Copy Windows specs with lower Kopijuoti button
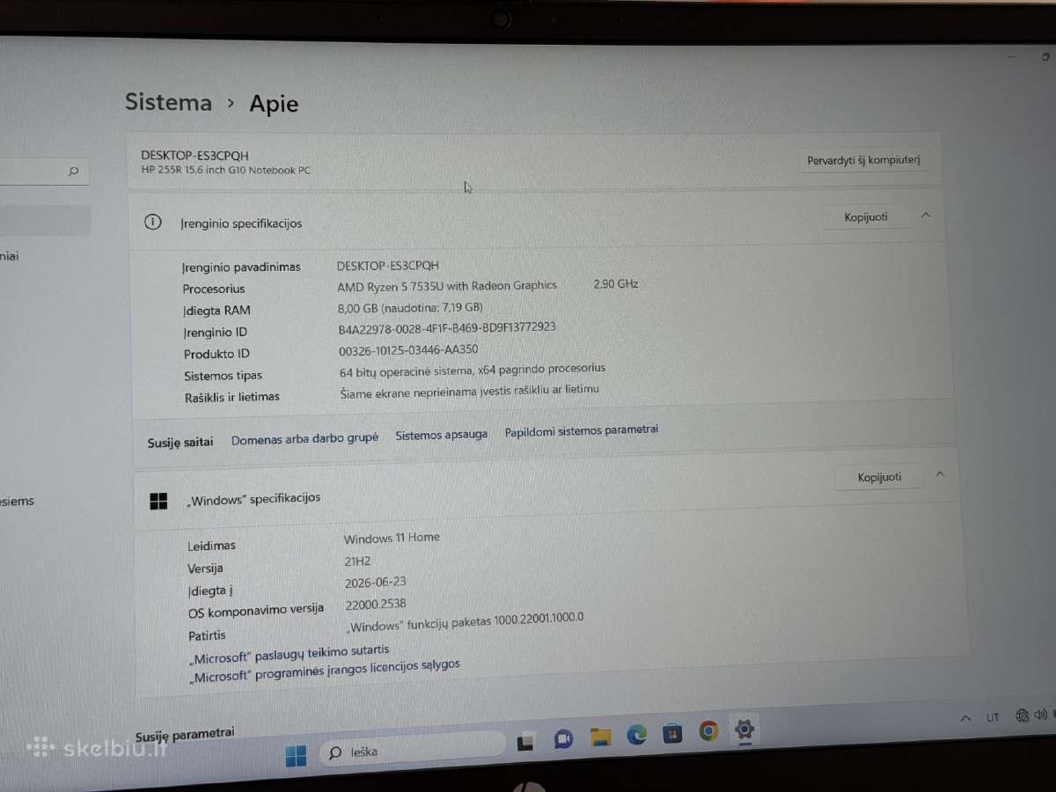Viewport: 1056px width, 792px height. [x=879, y=477]
